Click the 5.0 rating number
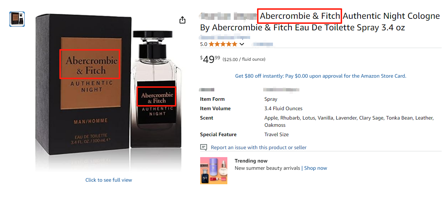The width and height of the screenshot is (446, 203). click(203, 44)
